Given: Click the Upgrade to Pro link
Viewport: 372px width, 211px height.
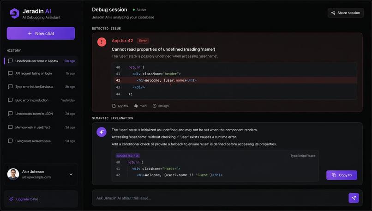Looking at the screenshot, I should point(27,199).
